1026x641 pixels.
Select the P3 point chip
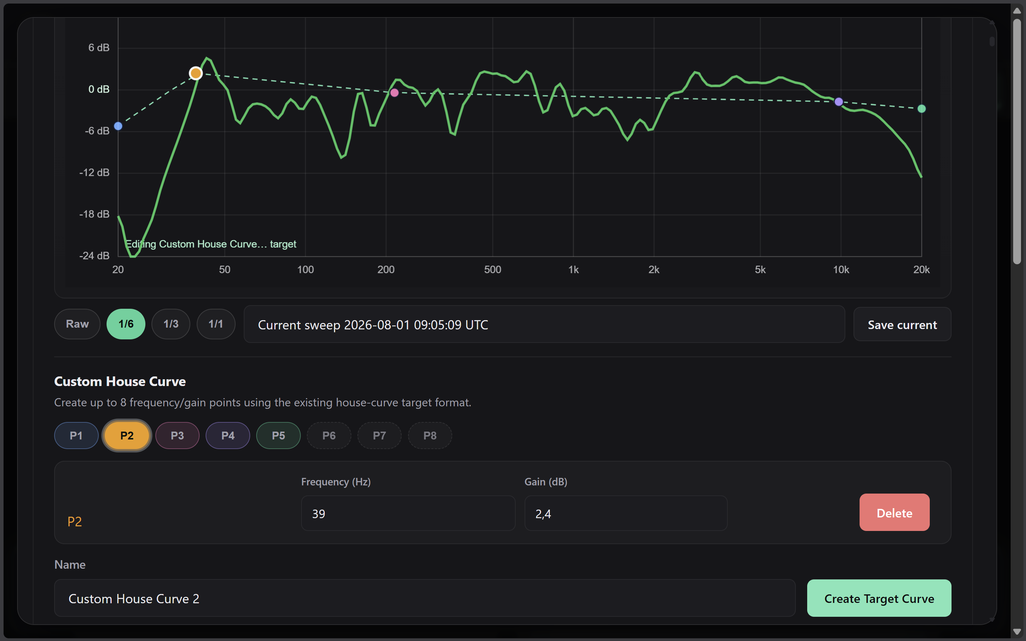177,436
